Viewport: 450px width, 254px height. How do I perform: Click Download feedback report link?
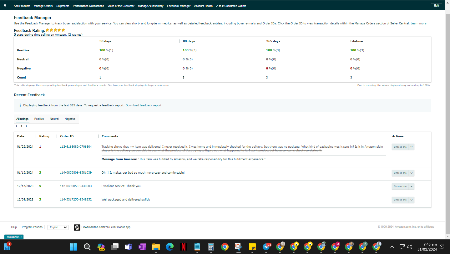(144, 105)
